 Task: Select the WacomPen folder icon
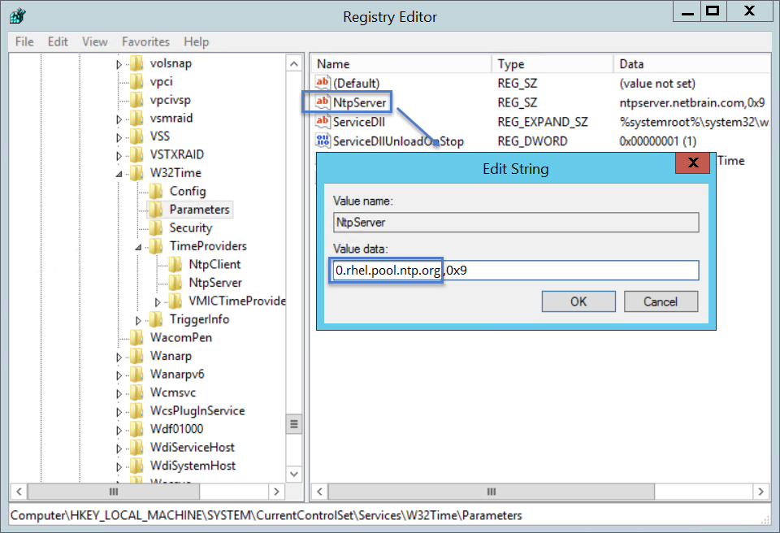click(x=136, y=338)
